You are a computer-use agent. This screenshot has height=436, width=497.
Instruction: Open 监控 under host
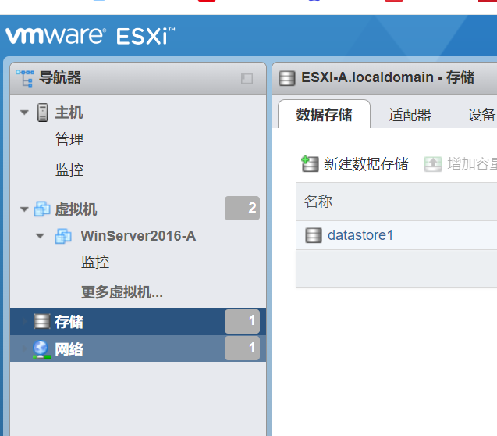[x=69, y=170]
